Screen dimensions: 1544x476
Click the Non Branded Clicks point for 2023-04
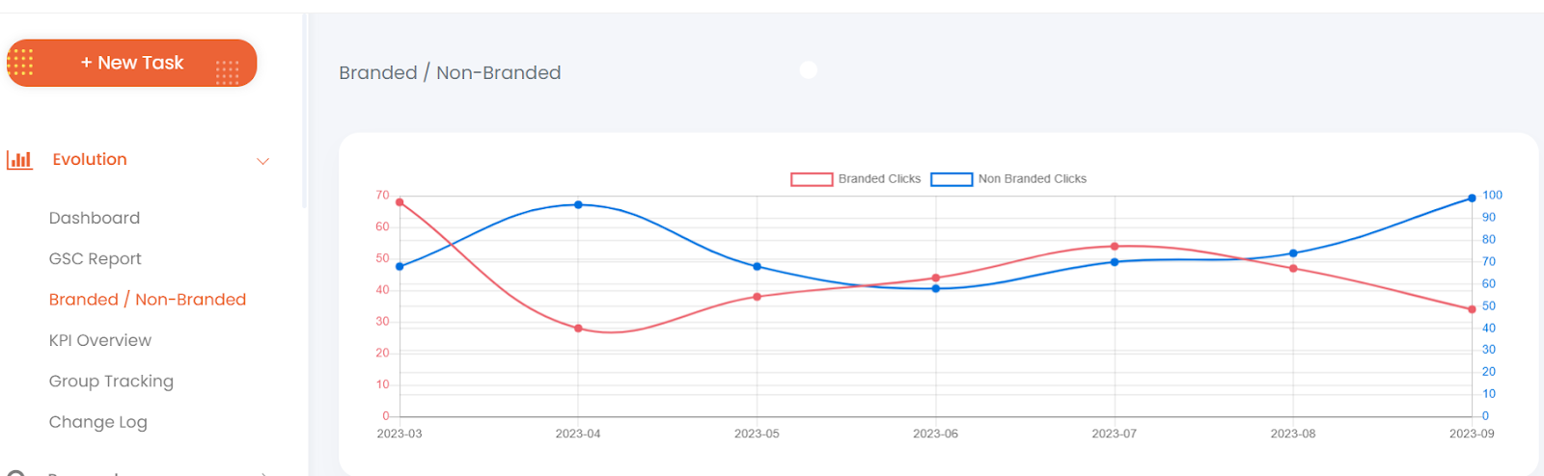[578, 205]
